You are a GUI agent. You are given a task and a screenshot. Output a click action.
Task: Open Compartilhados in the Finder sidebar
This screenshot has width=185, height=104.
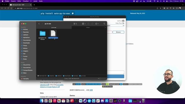(28, 70)
